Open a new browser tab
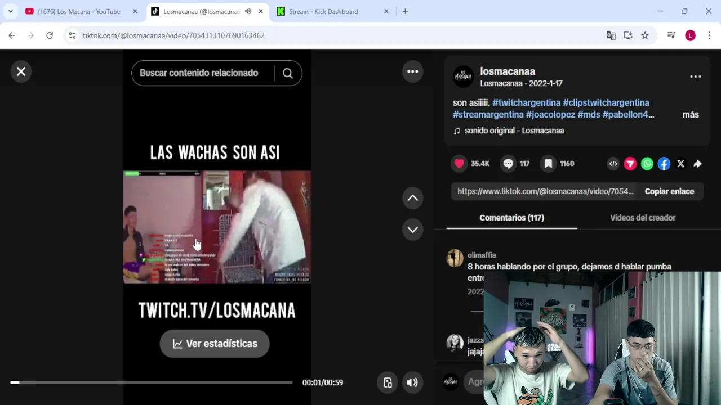721x405 pixels. pyautogui.click(x=405, y=11)
